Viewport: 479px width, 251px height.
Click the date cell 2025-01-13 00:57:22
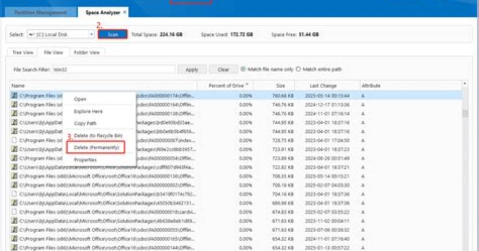pyautogui.click(x=327, y=248)
